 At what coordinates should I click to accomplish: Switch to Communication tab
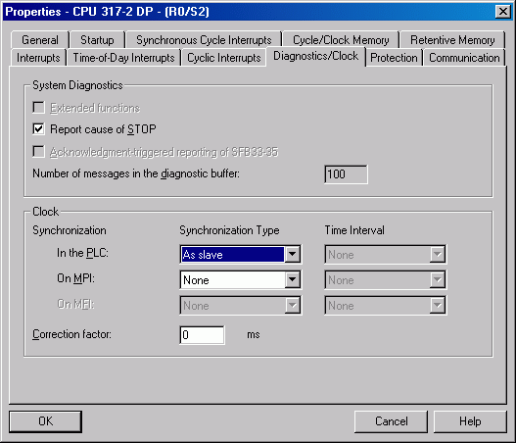point(464,58)
